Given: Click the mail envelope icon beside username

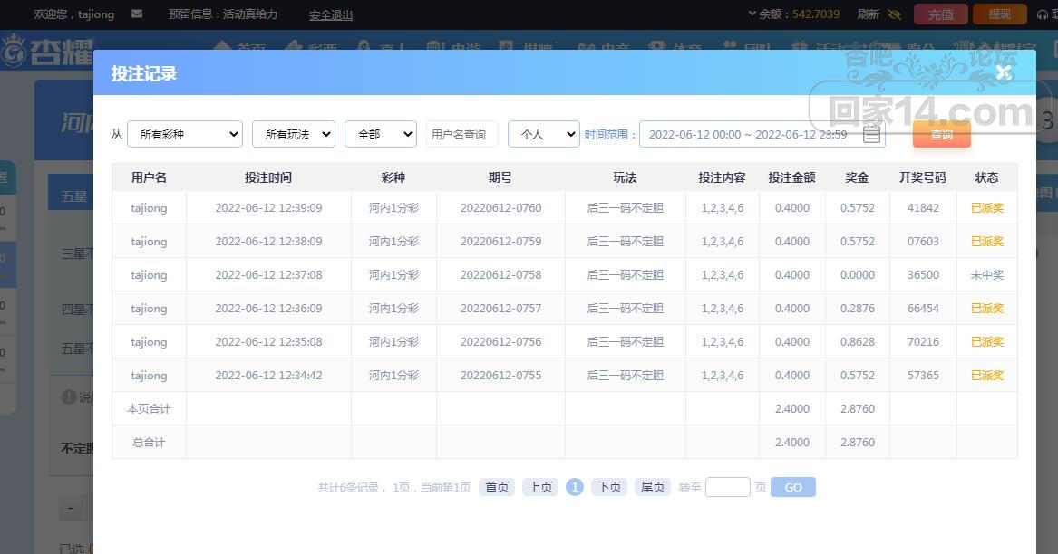Looking at the screenshot, I should click(137, 14).
